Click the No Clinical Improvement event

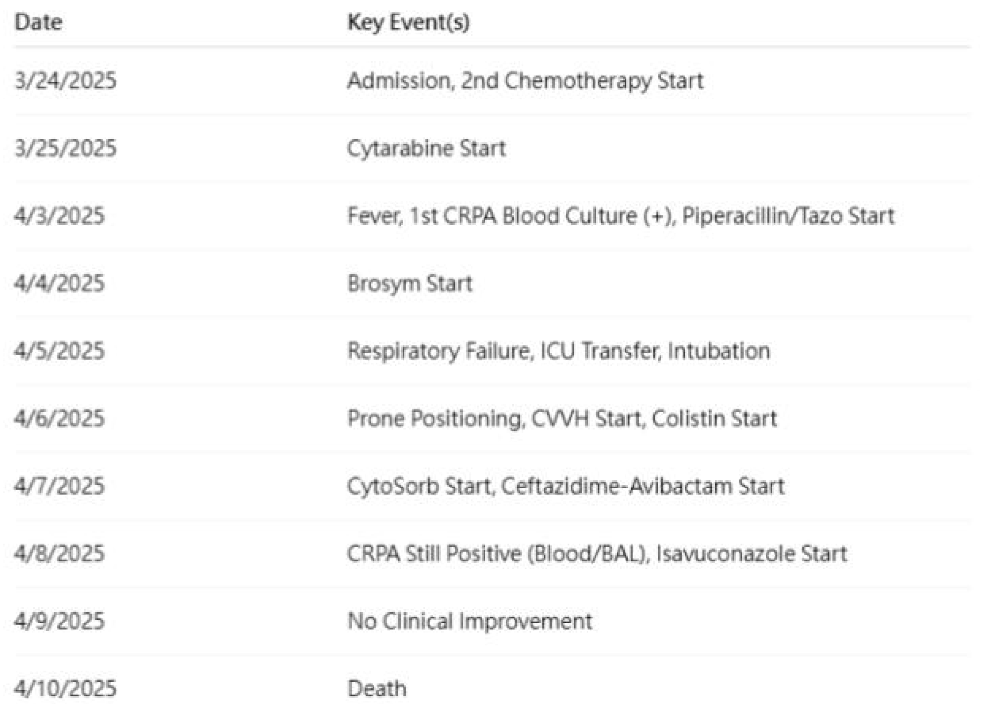click(x=470, y=621)
